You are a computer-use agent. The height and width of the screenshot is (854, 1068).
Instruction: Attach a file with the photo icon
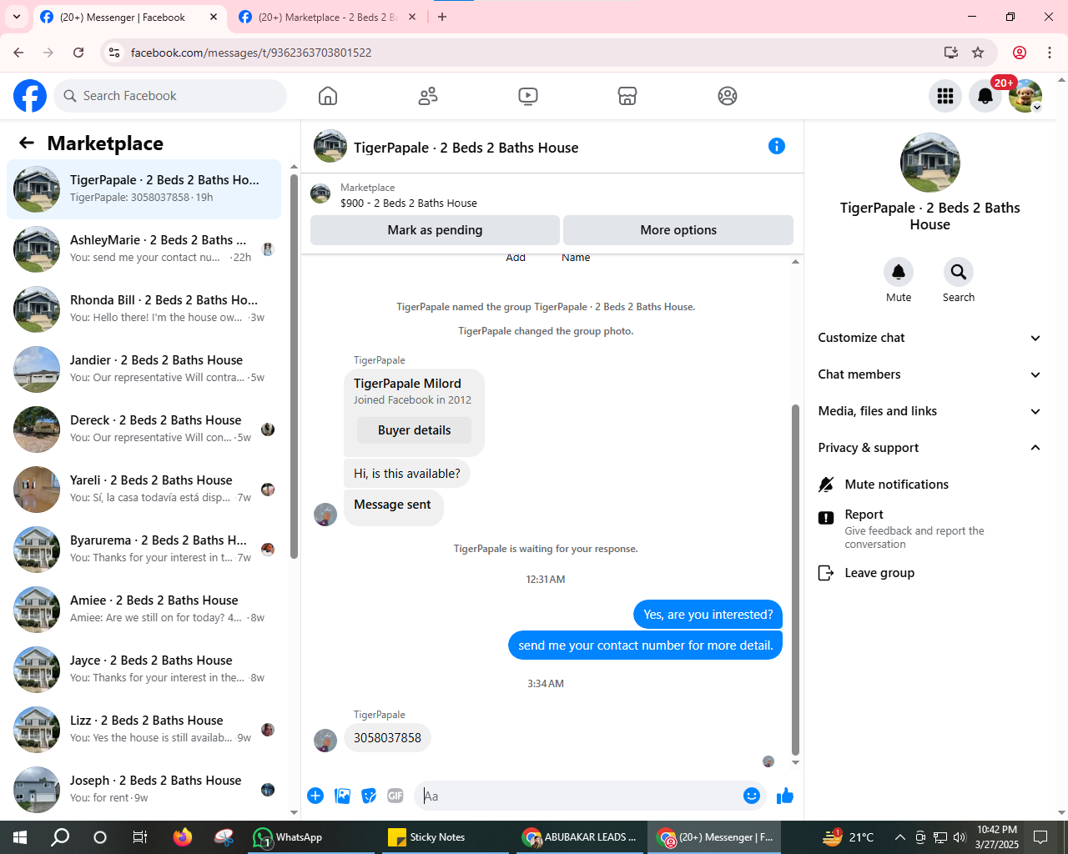point(342,796)
